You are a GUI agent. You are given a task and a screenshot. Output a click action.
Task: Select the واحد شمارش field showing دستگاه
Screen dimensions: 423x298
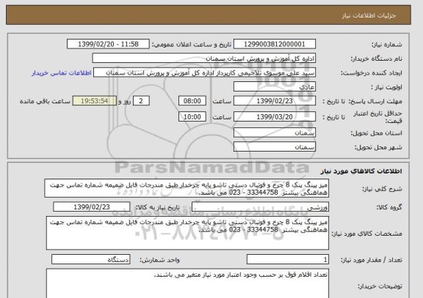pyautogui.click(x=90, y=259)
